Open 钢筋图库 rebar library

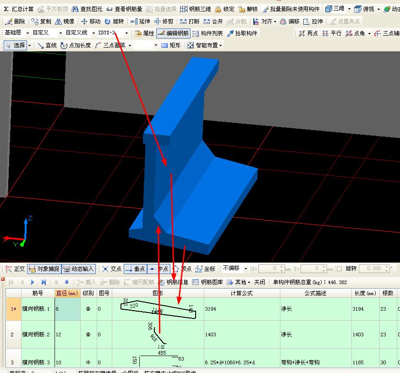(208, 282)
